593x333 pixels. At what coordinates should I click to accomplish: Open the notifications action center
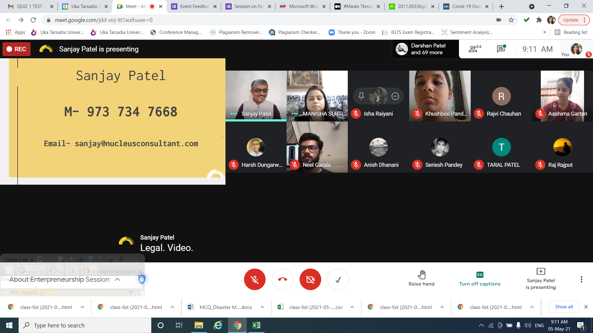(x=581, y=326)
